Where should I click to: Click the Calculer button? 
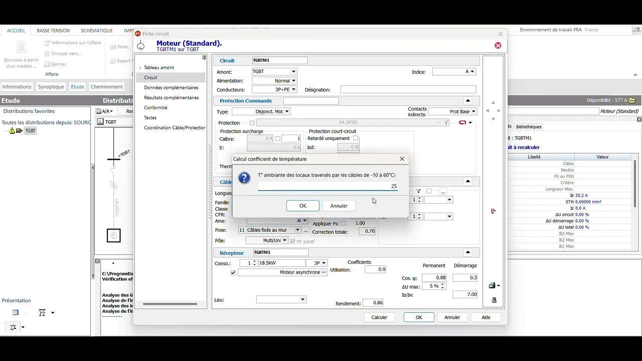(379, 317)
